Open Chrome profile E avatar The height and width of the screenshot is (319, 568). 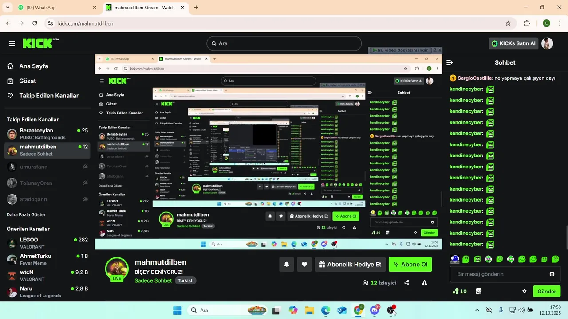pyautogui.click(x=546, y=23)
